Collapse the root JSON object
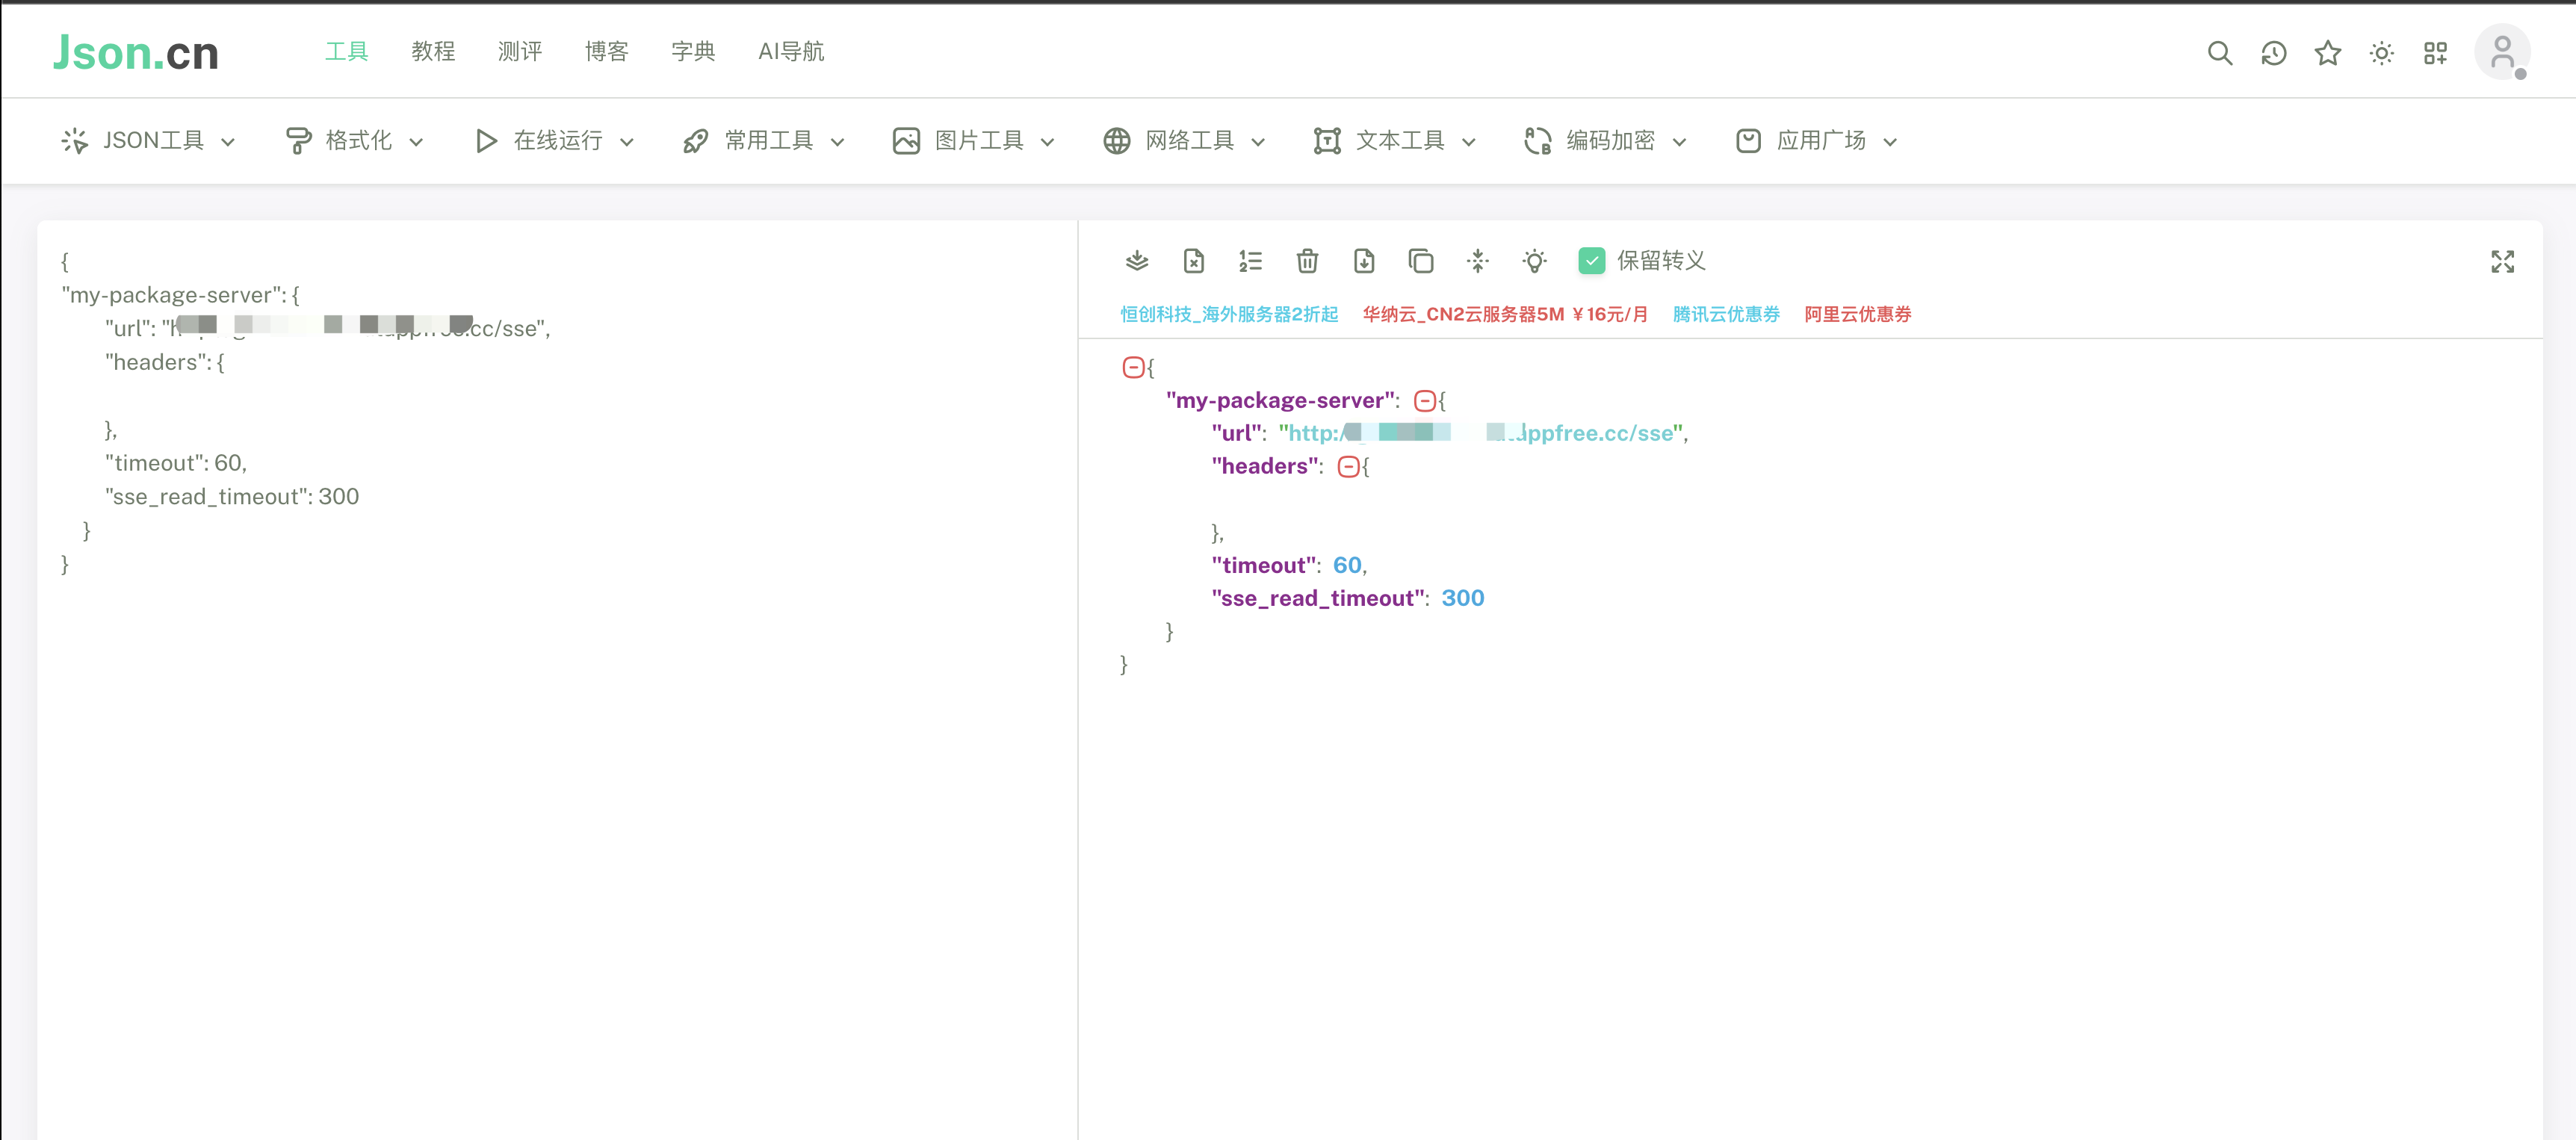2576x1140 pixels. pyautogui.click(x=1134, y=367)
